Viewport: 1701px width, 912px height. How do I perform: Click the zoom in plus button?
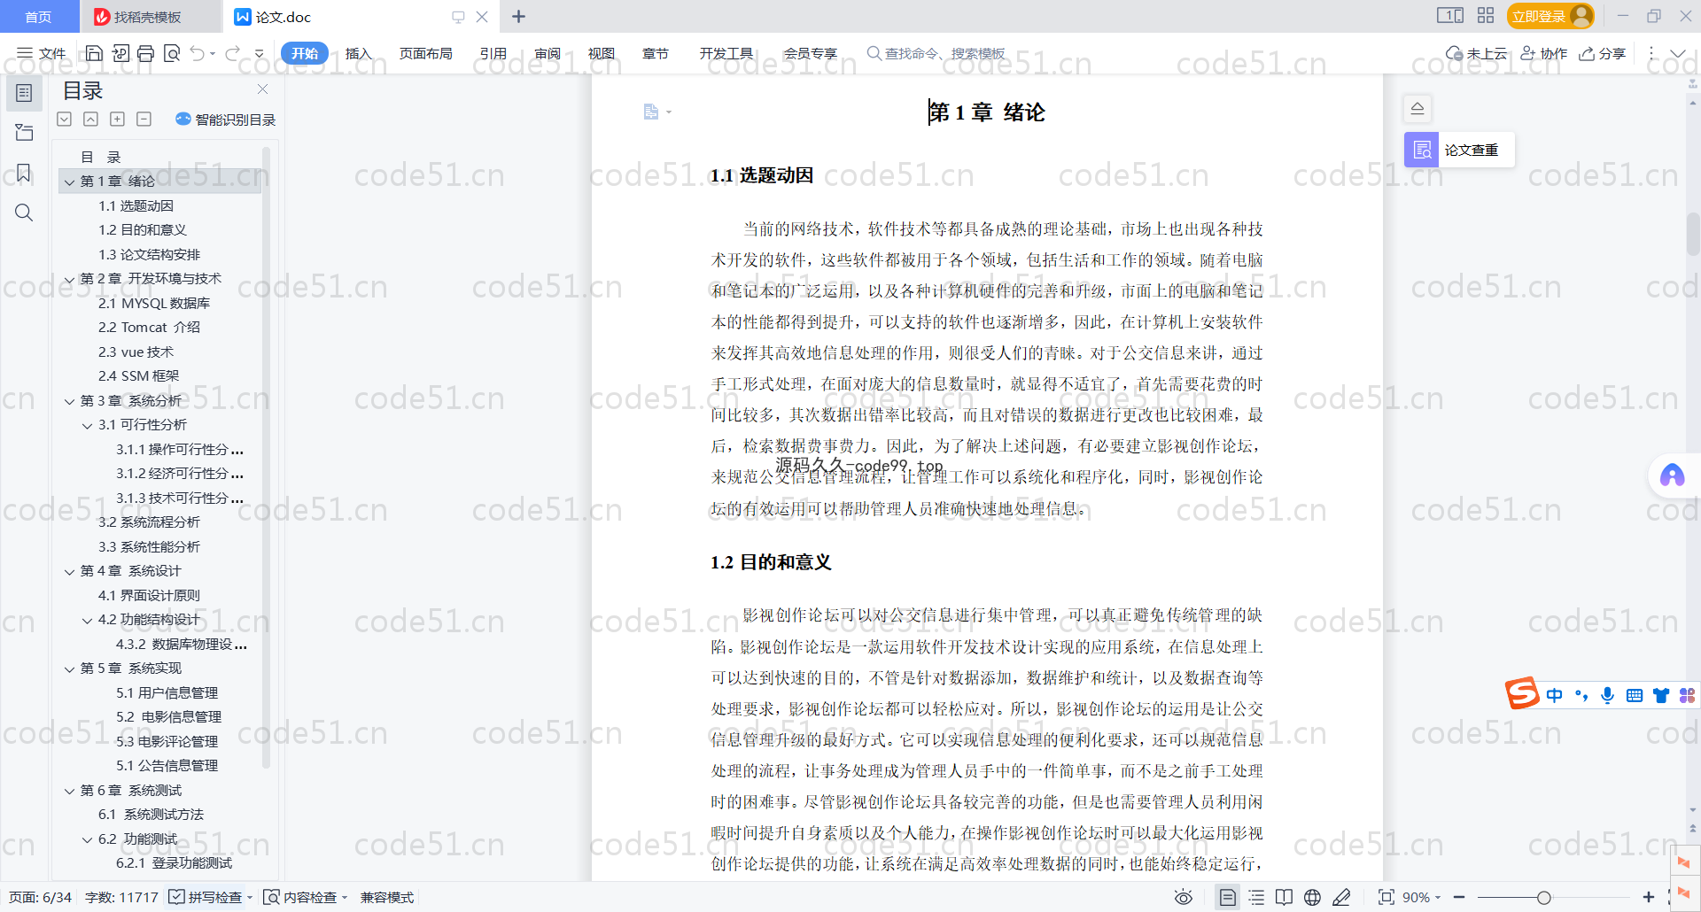(1648, 897)
